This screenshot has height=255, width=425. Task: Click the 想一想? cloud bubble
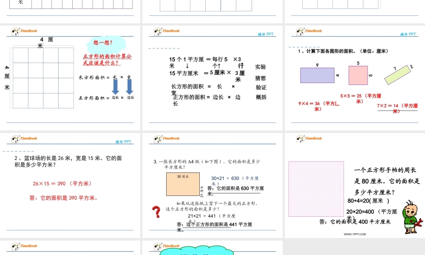coord(106,44)
